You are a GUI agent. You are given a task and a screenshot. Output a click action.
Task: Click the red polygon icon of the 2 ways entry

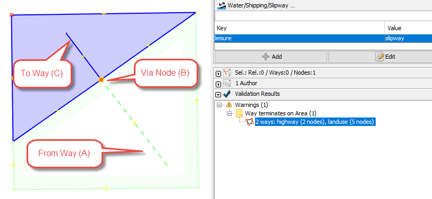[x=250, y=122]
